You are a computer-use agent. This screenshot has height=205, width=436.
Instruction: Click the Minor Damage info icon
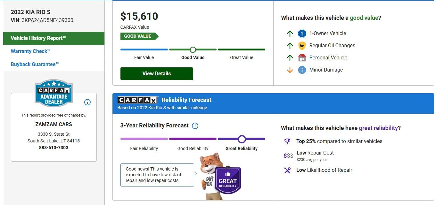tap(302, 70)
